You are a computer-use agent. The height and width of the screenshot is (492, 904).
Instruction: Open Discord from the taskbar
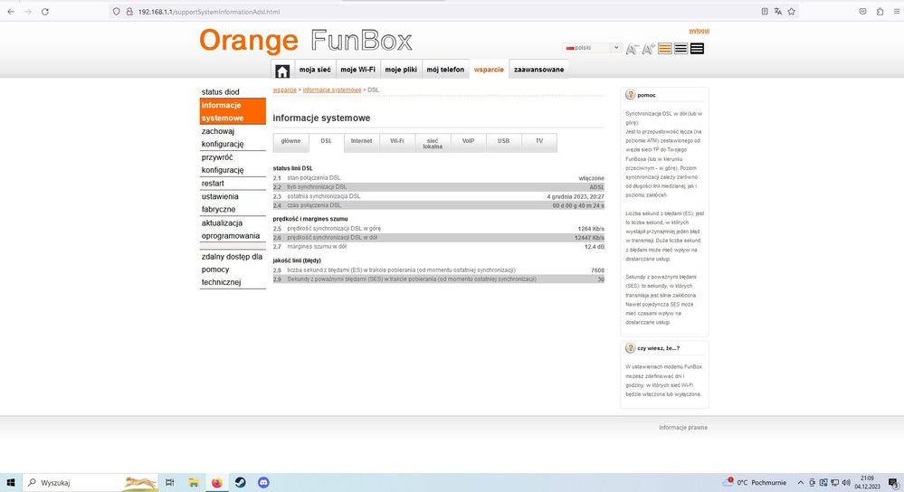(x=263, y=483)
